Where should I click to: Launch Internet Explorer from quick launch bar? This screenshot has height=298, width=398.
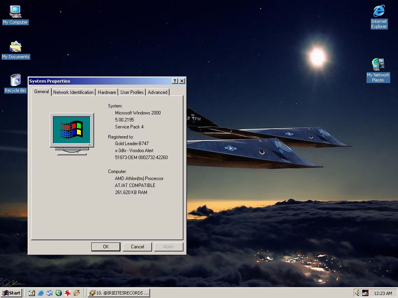click(x=41, y=293)
